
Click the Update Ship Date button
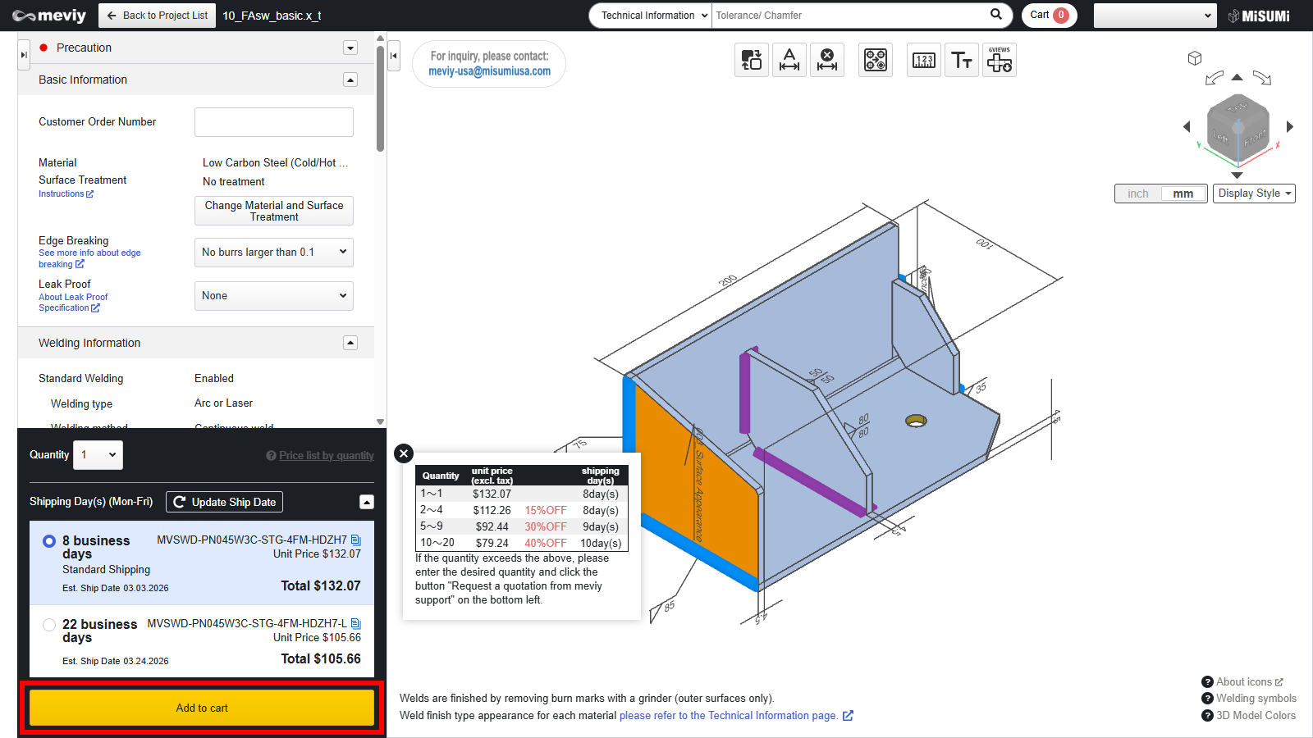pos(224,502)
